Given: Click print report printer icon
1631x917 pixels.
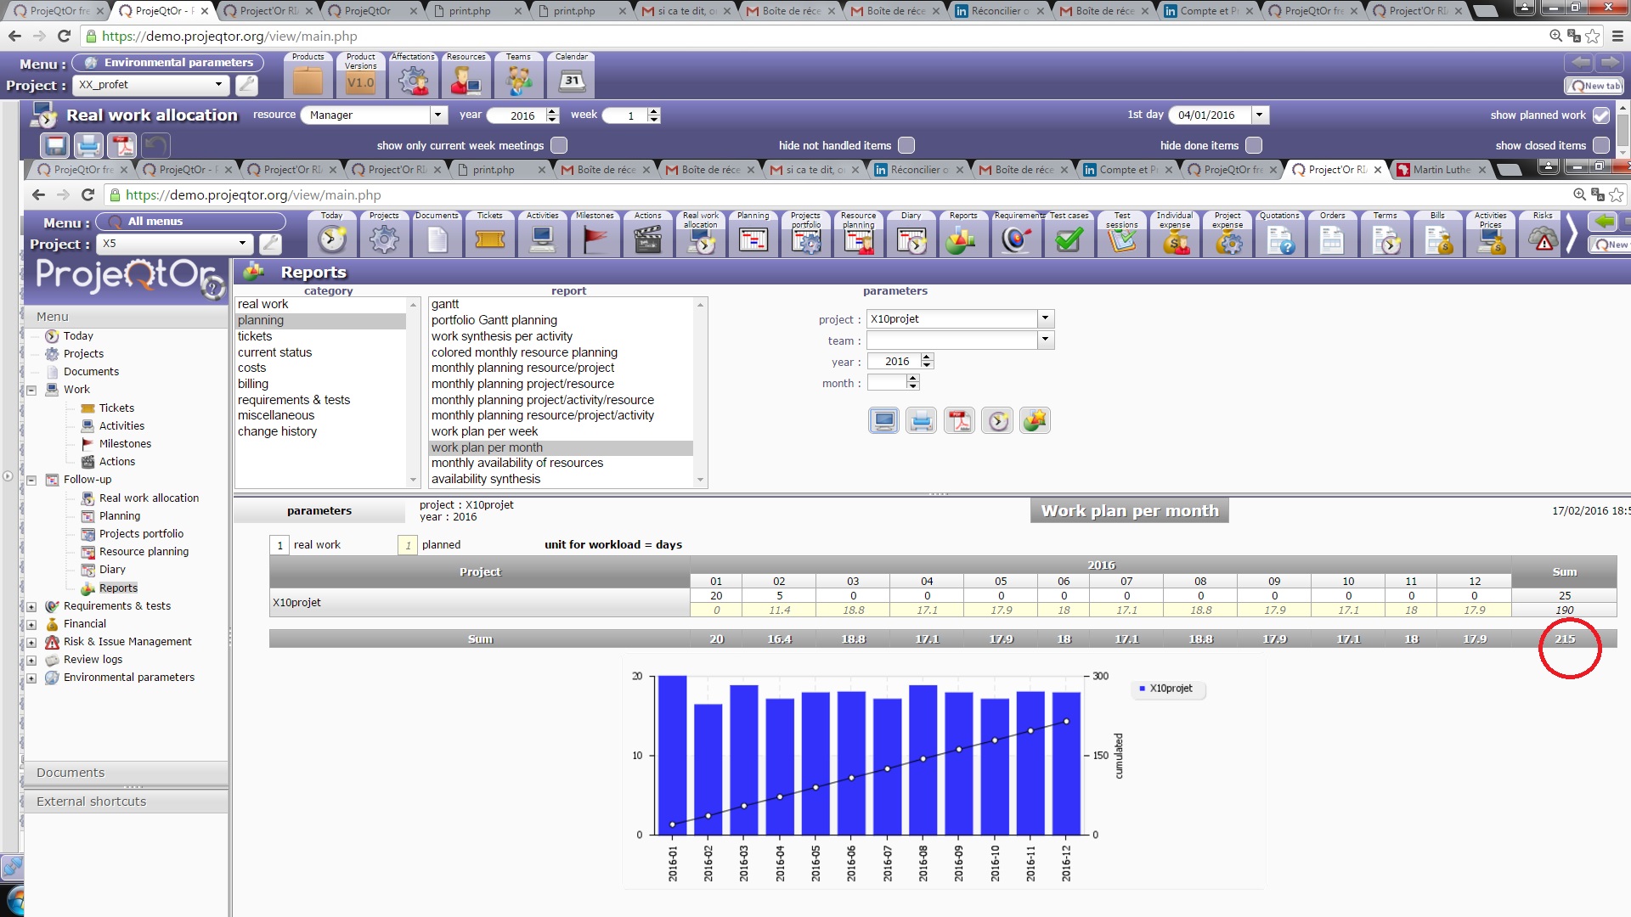Looking at the screenshot, I should pos(922,420).
